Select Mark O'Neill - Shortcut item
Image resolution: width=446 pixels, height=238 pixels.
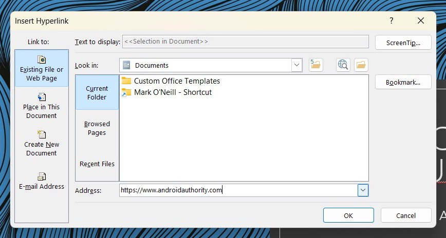[x=166, y=92]
